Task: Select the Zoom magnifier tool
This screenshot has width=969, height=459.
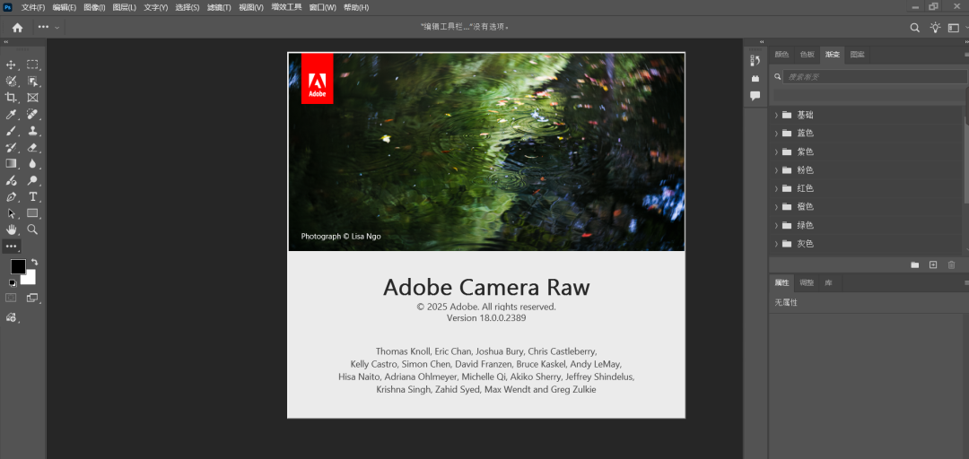Action: (32, 229)
